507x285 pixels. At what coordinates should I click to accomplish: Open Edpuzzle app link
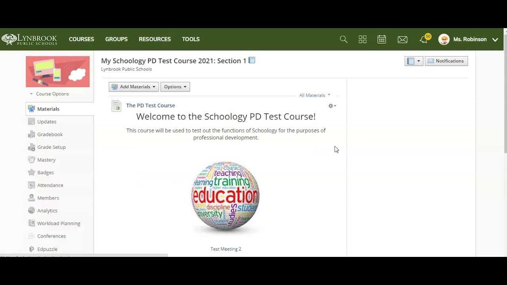click(47, 249)
